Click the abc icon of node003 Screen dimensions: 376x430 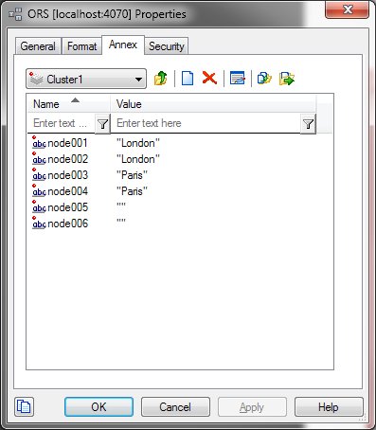[x=39, y=174]
